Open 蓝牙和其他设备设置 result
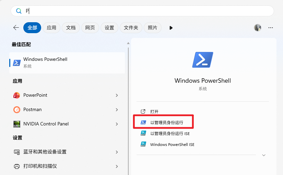 click(x=67, y=152)
